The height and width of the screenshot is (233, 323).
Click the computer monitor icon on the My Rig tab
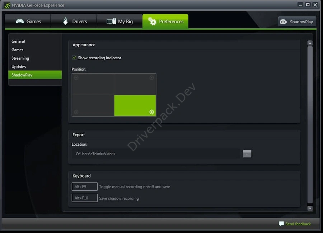(111, 21)
